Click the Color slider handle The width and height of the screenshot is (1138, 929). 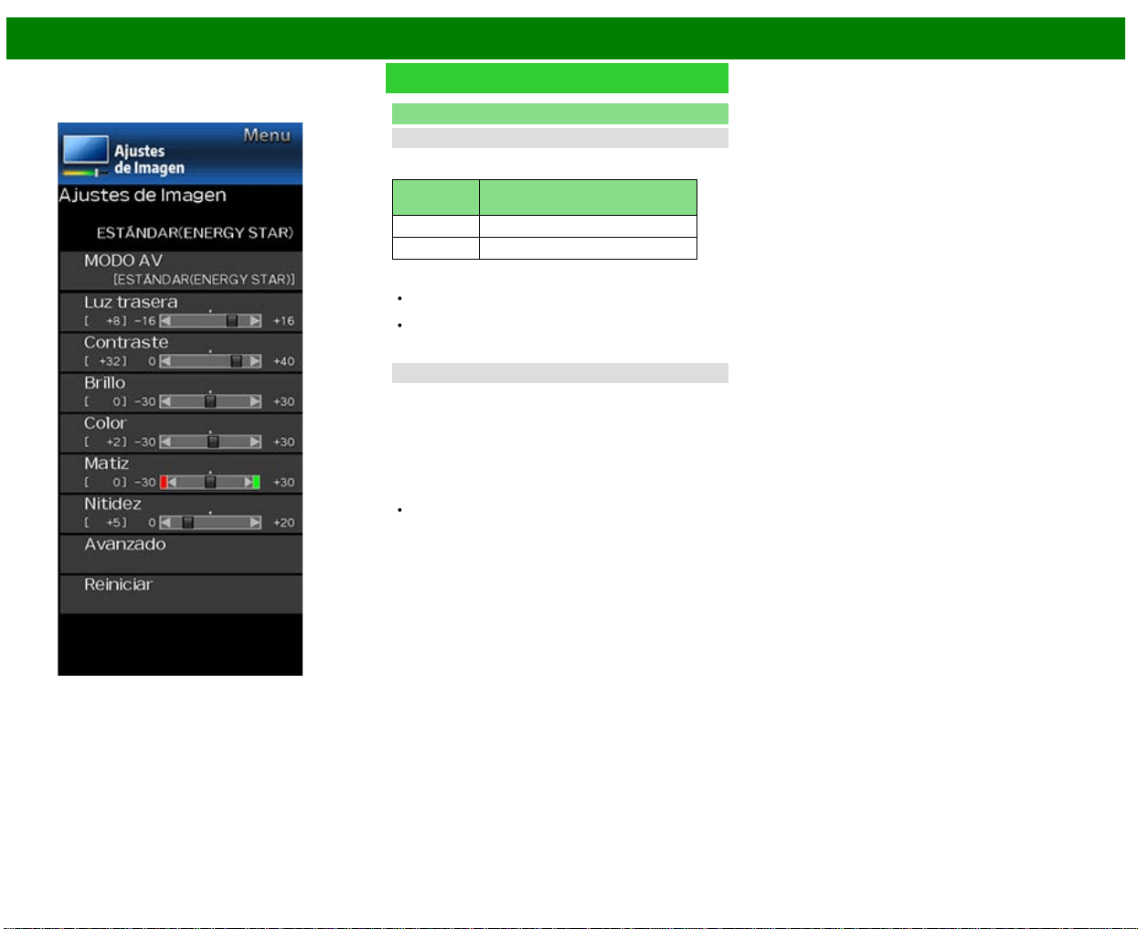pyautogui.click(x=213, y=442)
